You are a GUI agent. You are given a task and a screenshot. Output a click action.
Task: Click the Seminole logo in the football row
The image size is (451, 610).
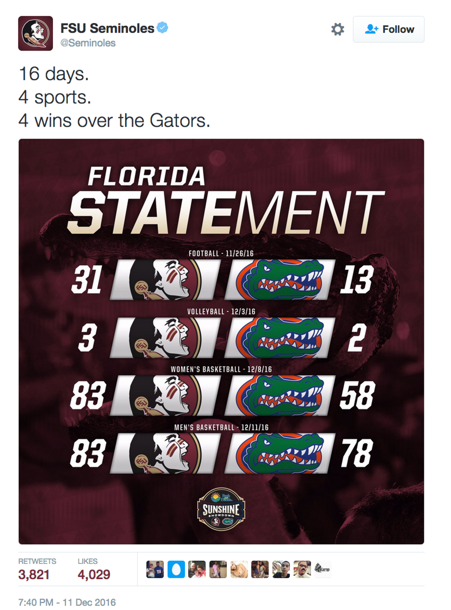165,279
